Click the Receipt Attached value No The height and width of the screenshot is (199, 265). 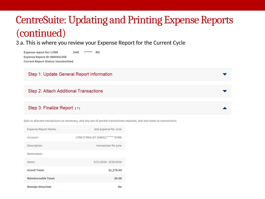pyautogui.click(x=120, y=187)
